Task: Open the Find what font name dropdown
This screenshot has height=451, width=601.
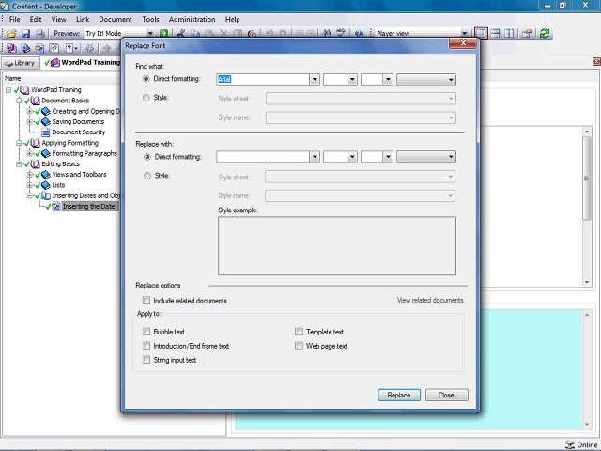Action: tap(315, 79)
